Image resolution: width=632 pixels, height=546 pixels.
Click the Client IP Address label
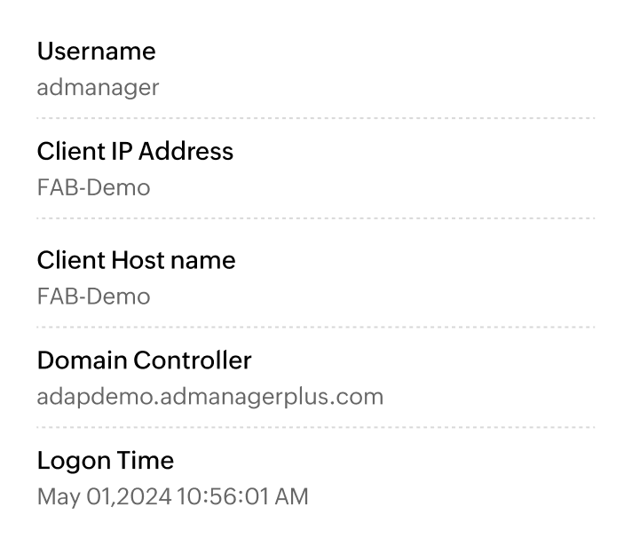tap(135, 152)
